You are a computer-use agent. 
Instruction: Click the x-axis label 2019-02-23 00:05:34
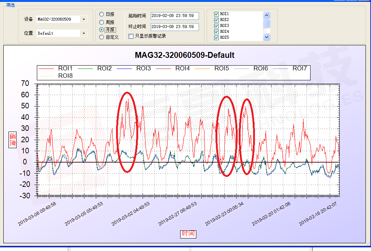[x=224, y=214]
